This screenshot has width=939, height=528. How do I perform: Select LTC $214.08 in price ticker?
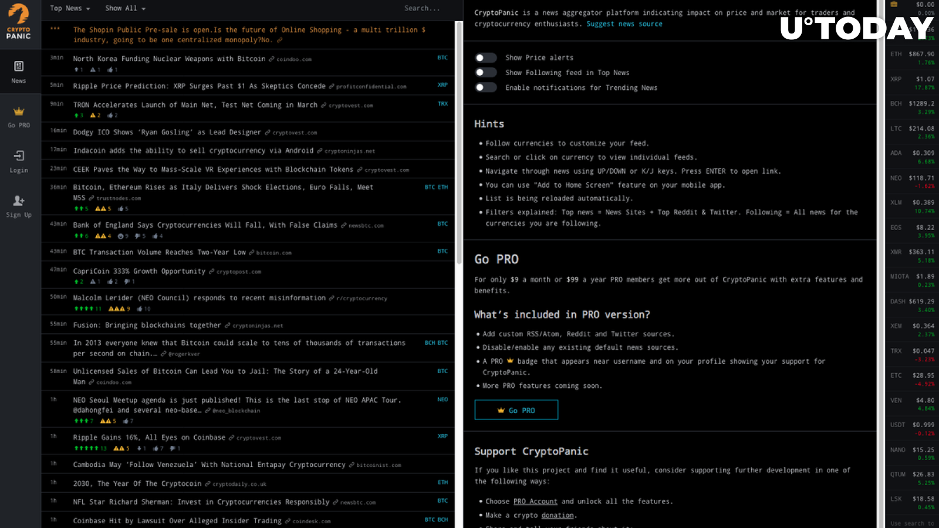coord(912,132)
